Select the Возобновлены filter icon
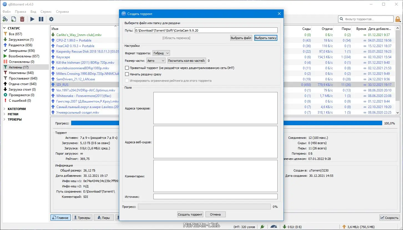The height and width of the screenshot is (230, 403). [5, 56]
